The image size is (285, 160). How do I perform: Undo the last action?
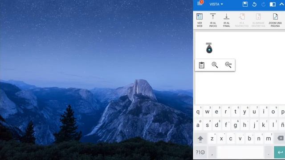coord(254,4)
